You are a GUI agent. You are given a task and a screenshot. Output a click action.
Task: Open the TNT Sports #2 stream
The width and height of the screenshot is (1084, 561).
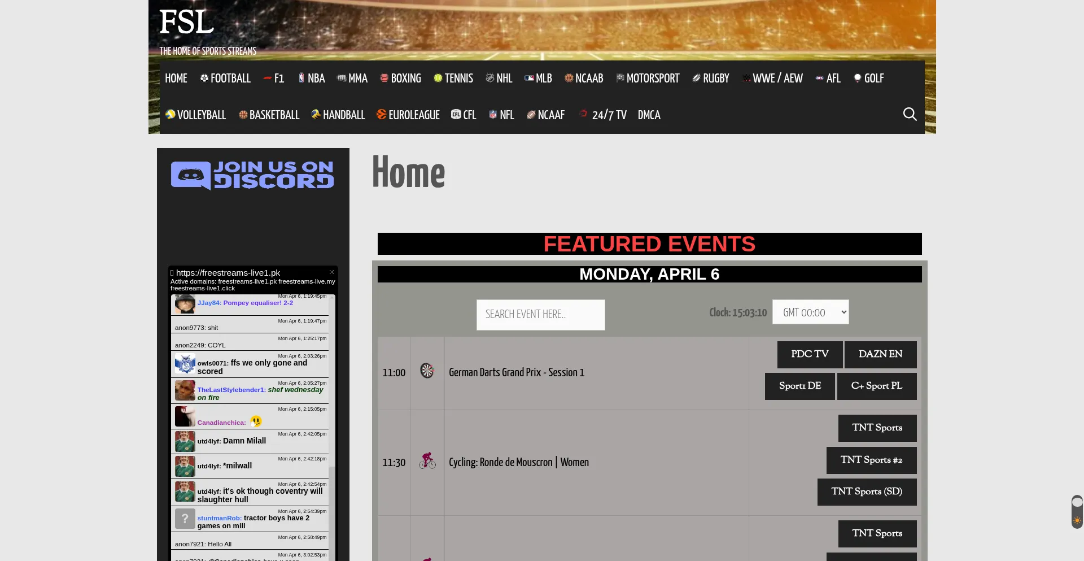click(871, 460)
